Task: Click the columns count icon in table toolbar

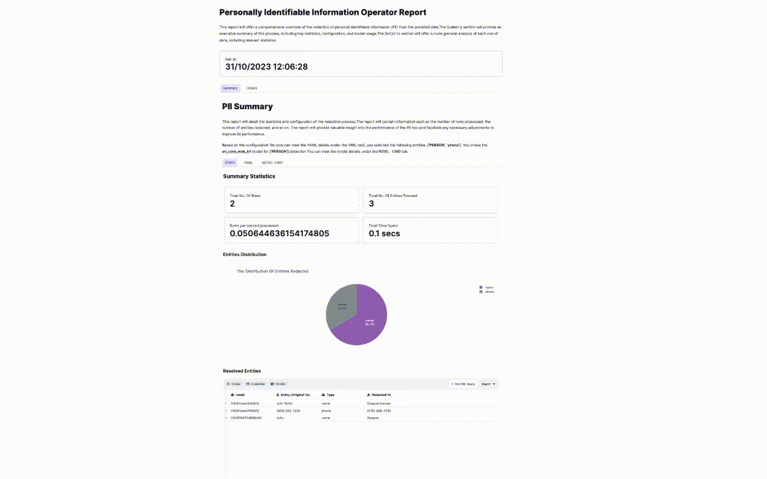Action: click(x=248, y=384)
